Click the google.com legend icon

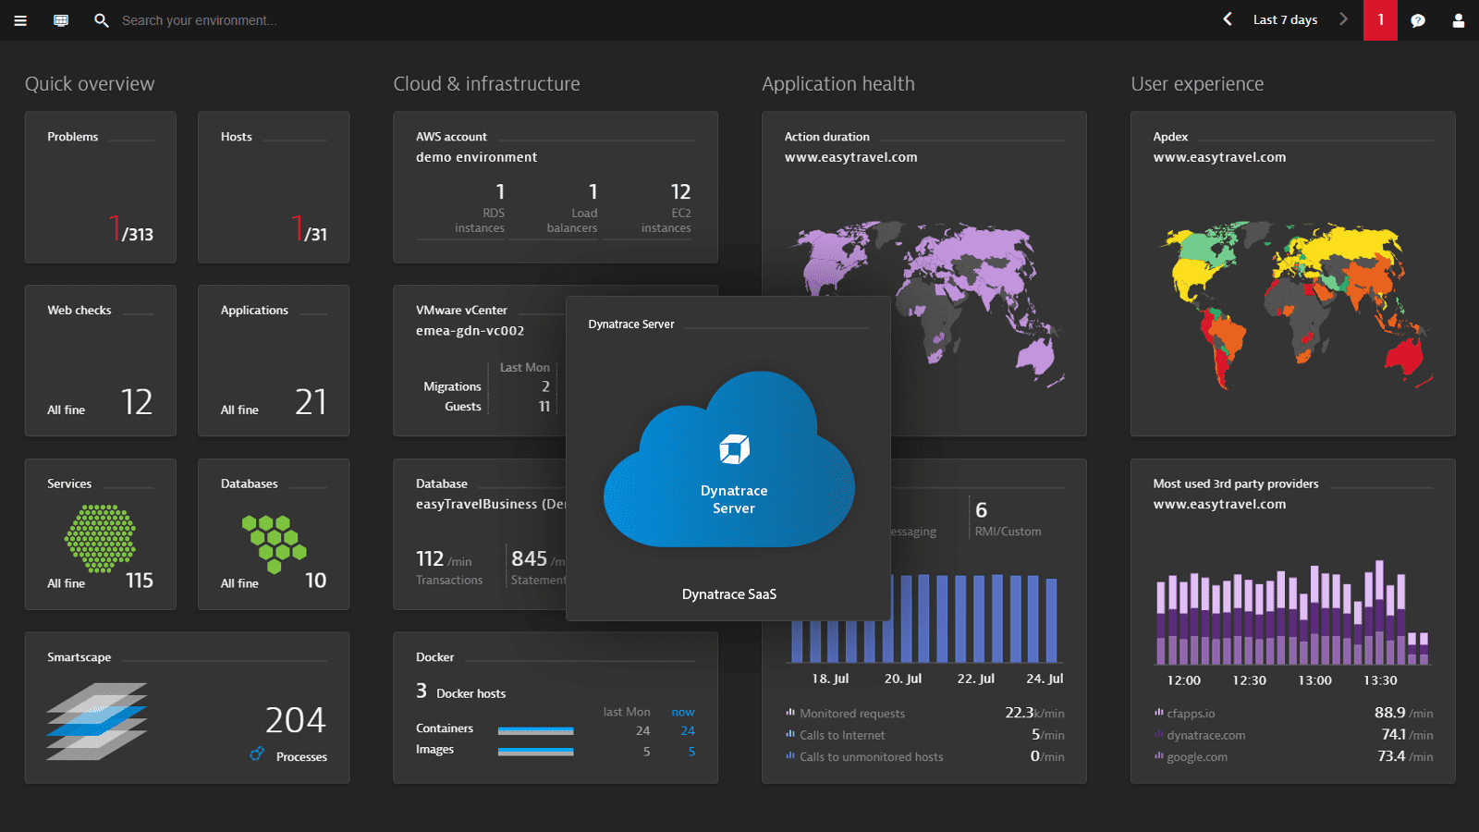pyautogui.click(x=1158, y=756)
